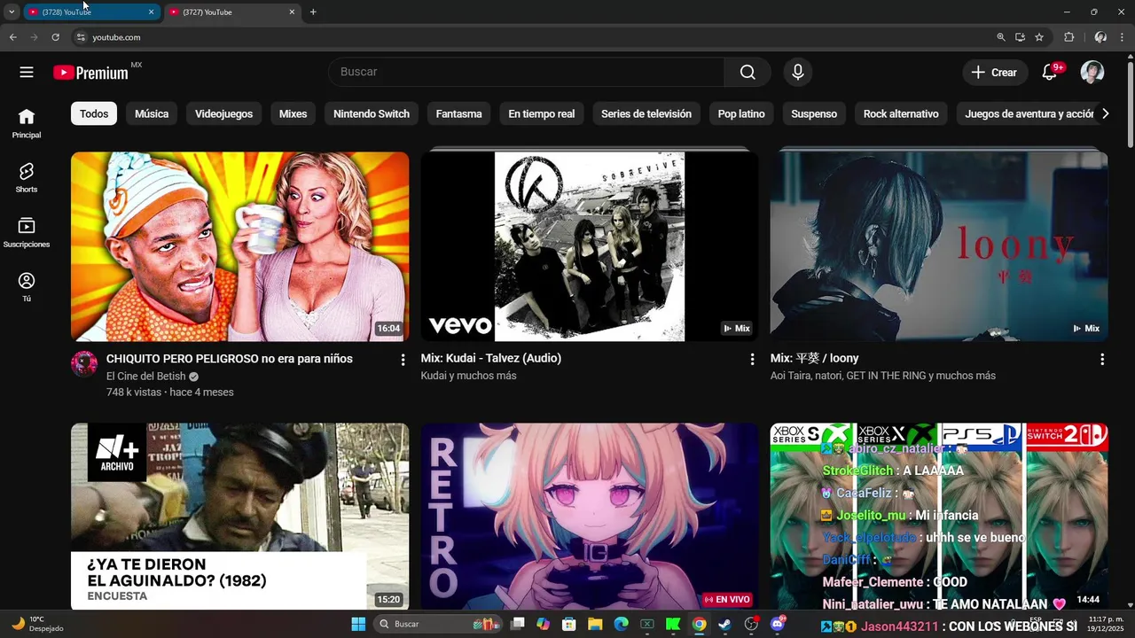Open Mix: Kudai - Talvez (Audio) title
Screen dimensions: 1135x638
pos(491,359)
